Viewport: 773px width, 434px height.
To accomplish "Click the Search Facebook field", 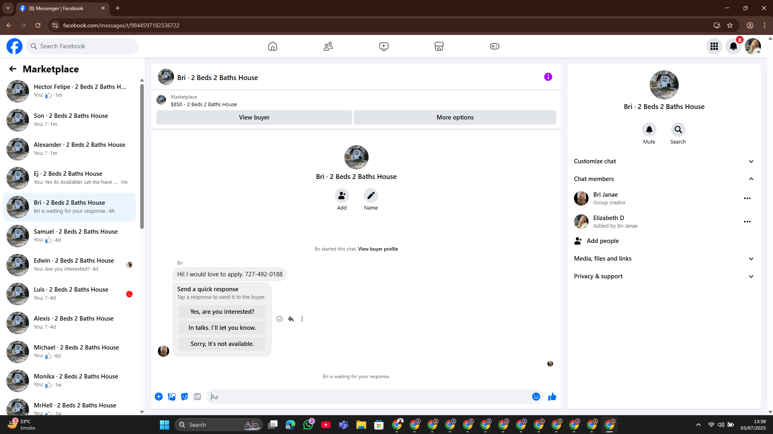I will coord(82,46).
